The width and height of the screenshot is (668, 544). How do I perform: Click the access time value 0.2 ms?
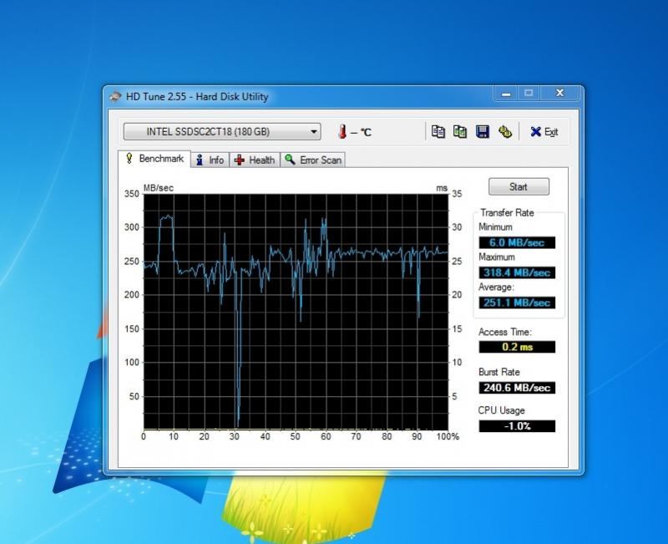pos(517,347)
